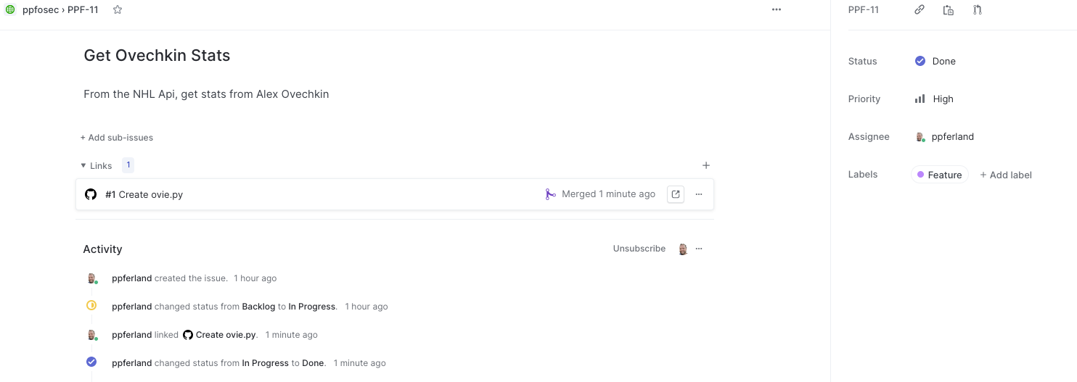The image size is (1077, 382).
Task: Click the Priority field label
Action: click(864, 99)
